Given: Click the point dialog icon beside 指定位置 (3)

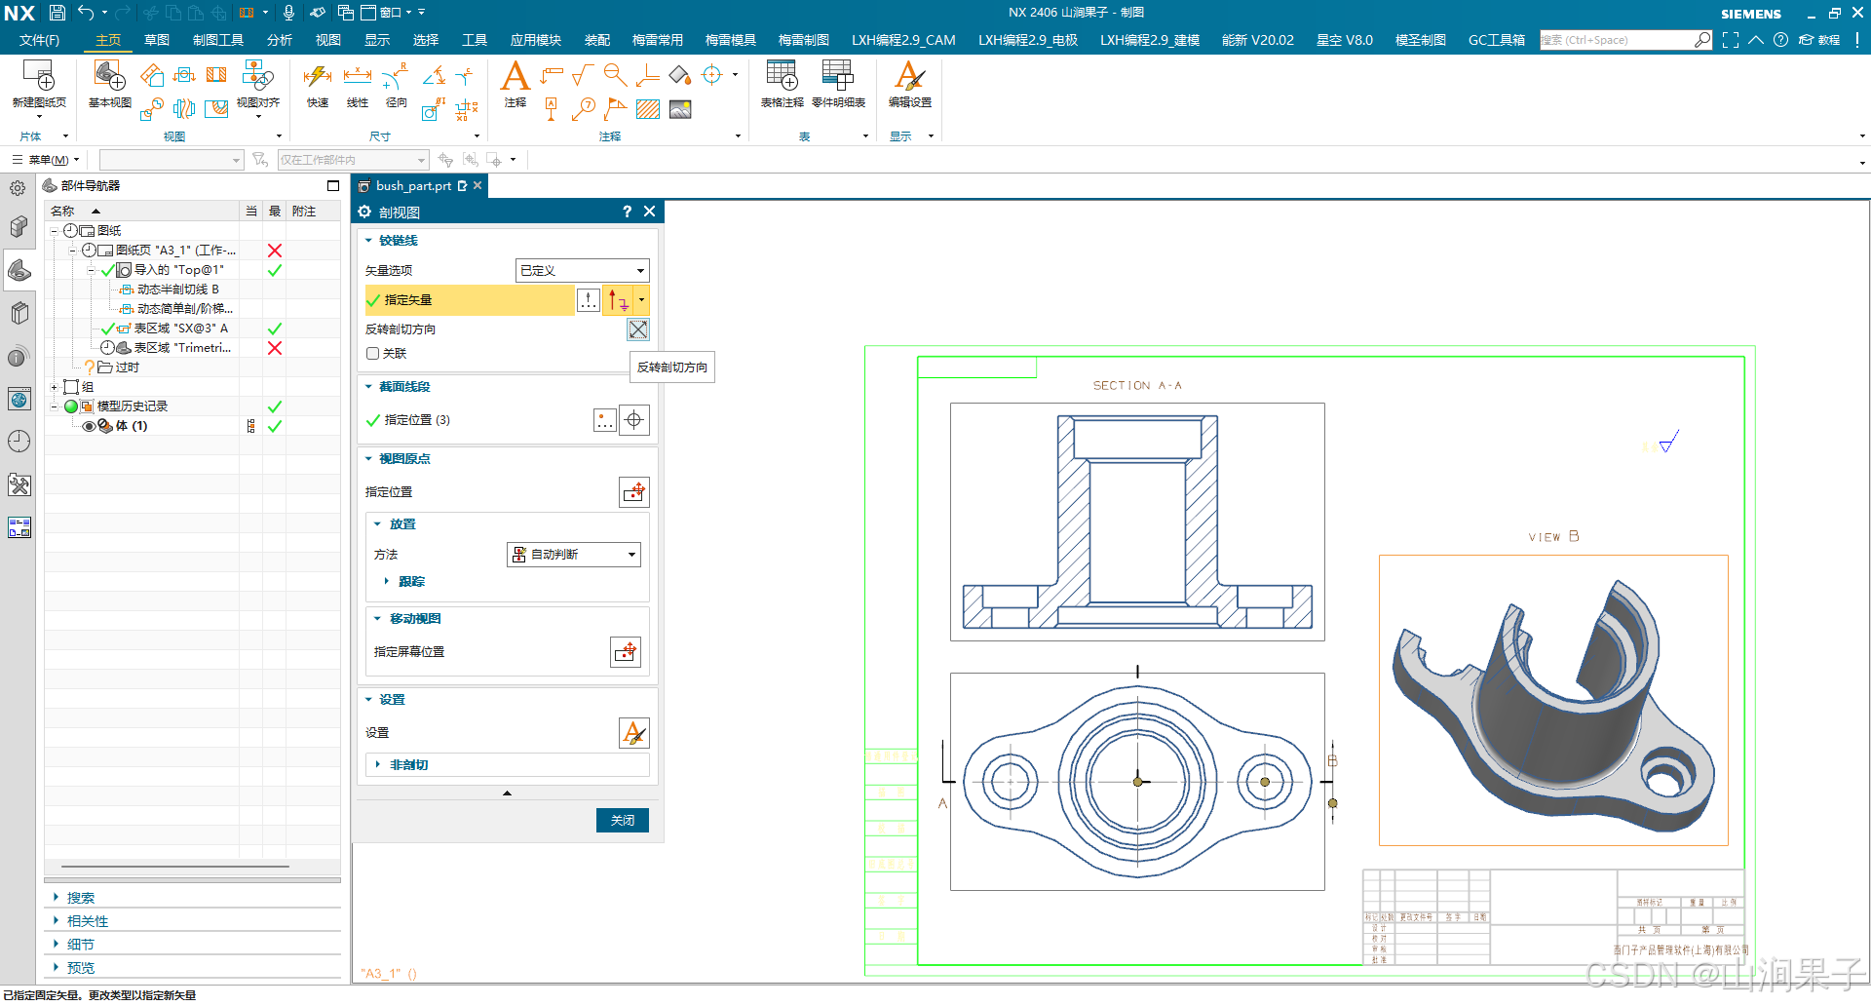Looking at the screenshot, I should 605,420.
